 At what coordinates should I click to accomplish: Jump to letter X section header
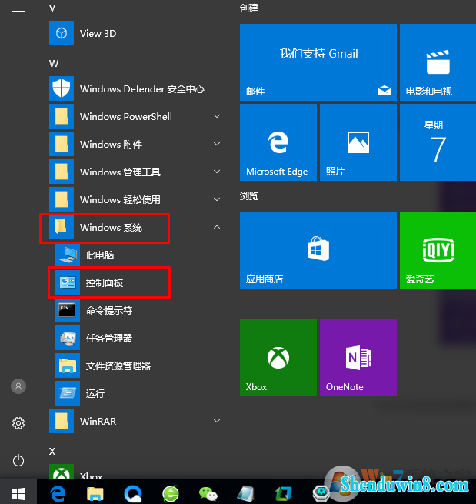(52, 451)
